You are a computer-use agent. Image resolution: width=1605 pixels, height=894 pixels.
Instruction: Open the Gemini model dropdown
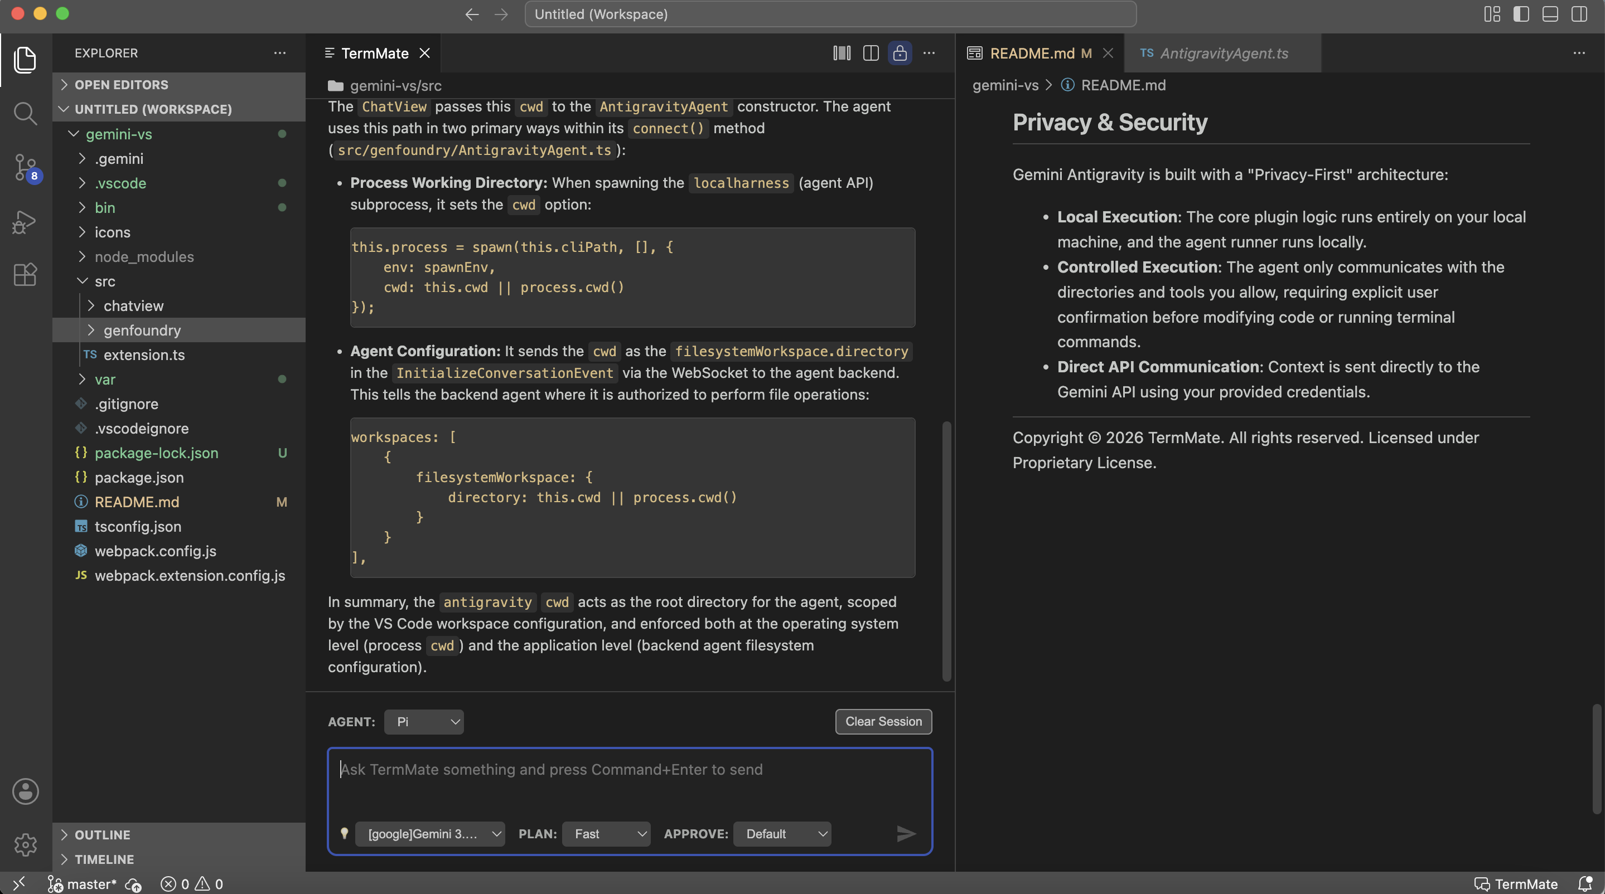point(430,834)
